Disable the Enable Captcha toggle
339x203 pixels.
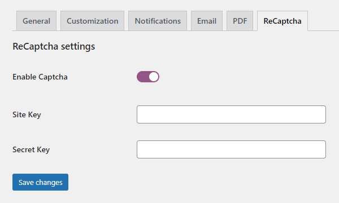[148, 77]
